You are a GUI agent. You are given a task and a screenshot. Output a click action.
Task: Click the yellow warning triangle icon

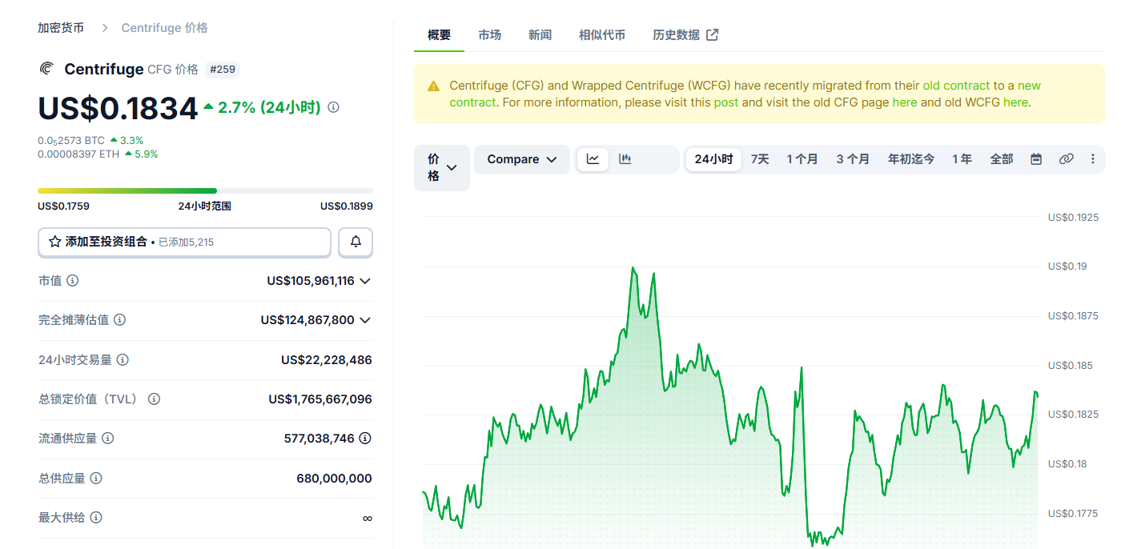433,86
